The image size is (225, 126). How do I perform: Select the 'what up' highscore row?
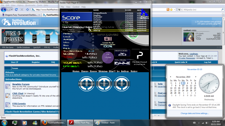[x=119, y=31]
